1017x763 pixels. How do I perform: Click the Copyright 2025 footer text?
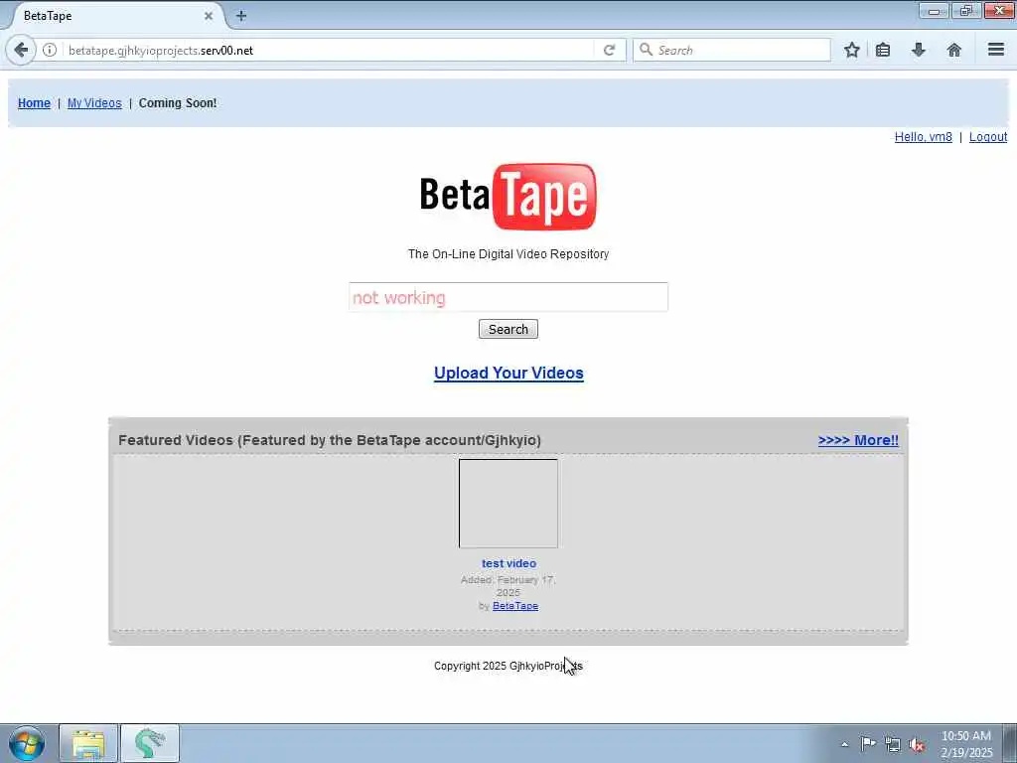(508, 666)
